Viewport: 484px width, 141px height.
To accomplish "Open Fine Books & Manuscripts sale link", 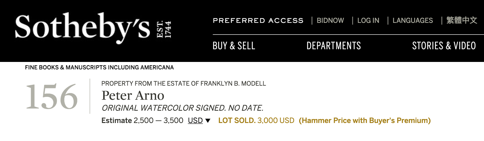I will 99,67.
